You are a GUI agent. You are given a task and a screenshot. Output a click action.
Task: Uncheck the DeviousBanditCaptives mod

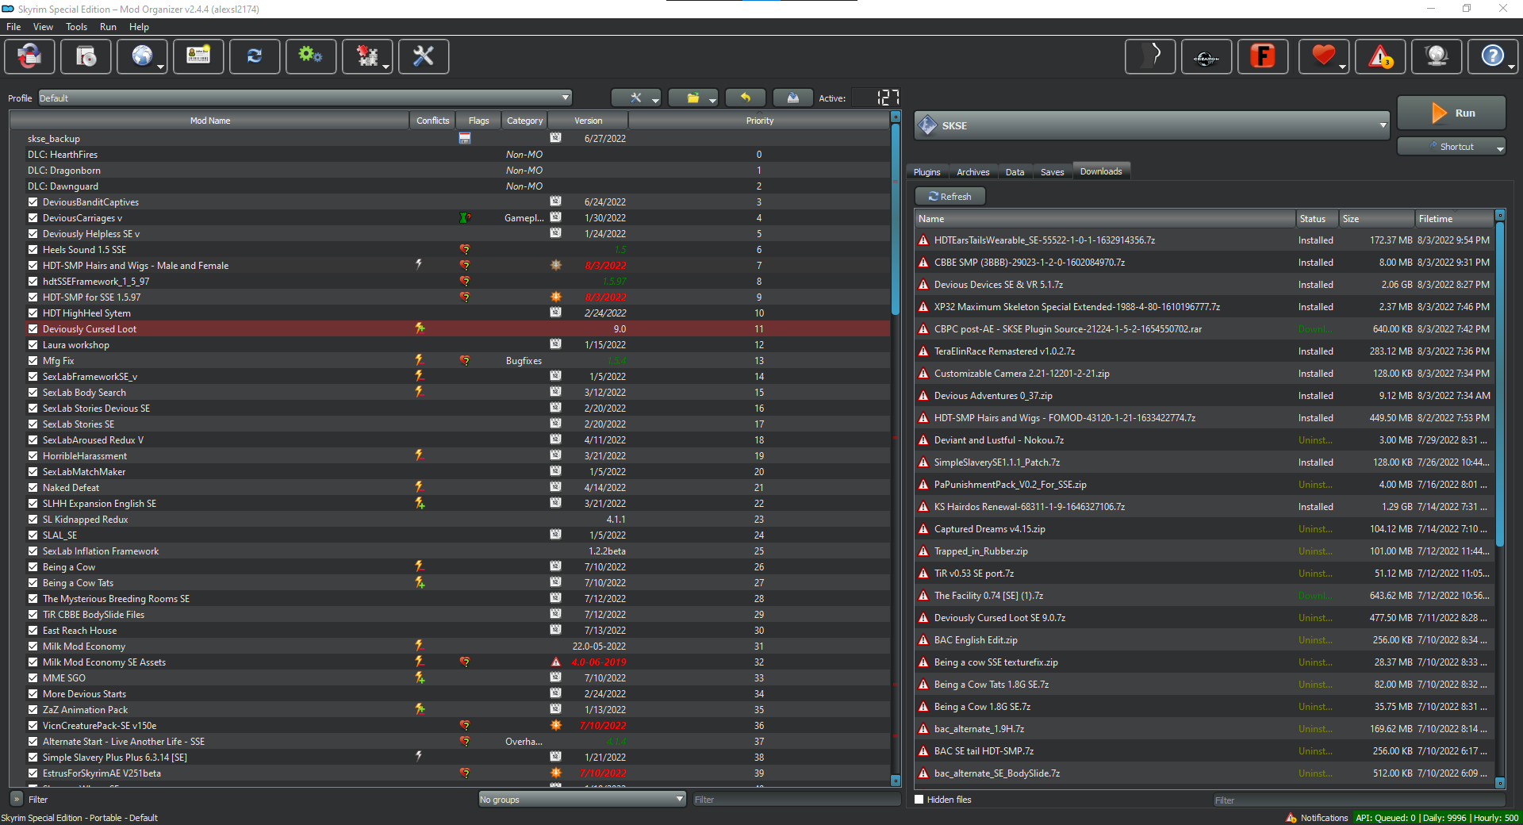[x=33, y=202]
